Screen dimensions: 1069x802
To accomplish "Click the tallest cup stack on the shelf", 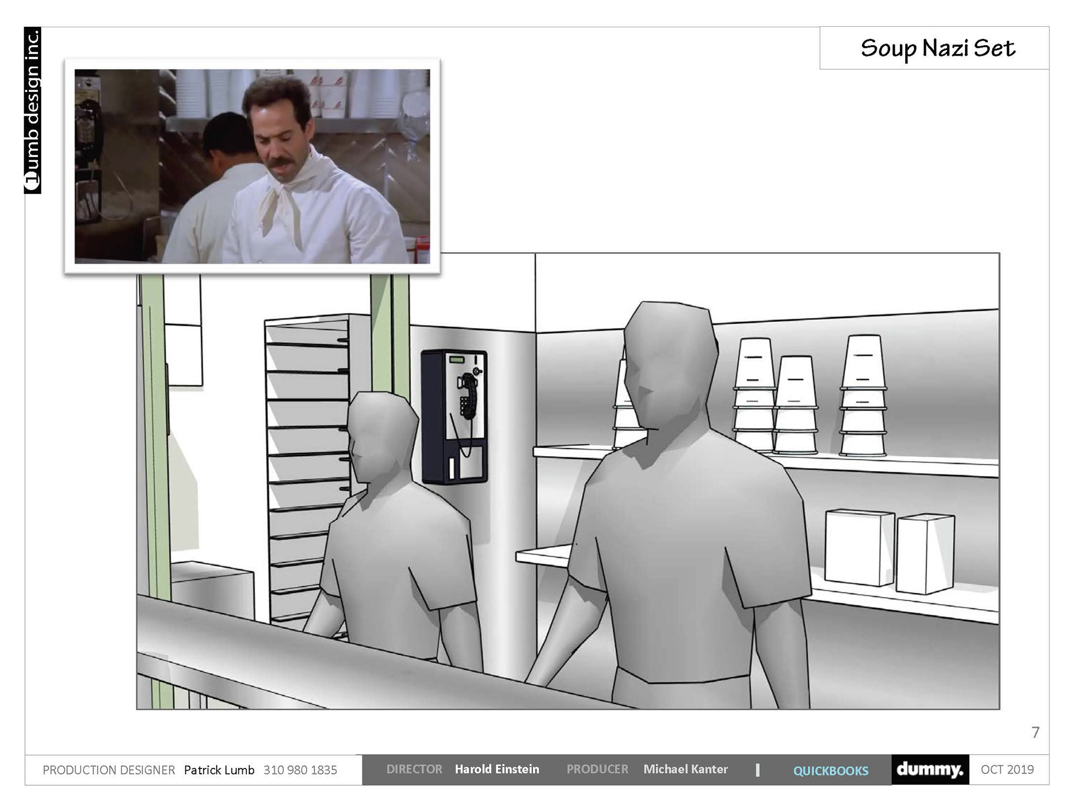I will coord(862,395).
